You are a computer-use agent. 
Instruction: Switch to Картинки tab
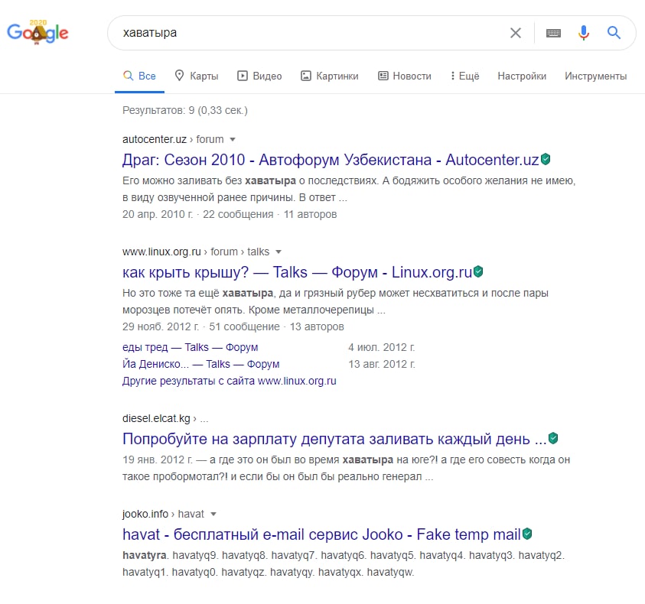tap(330, 76)
